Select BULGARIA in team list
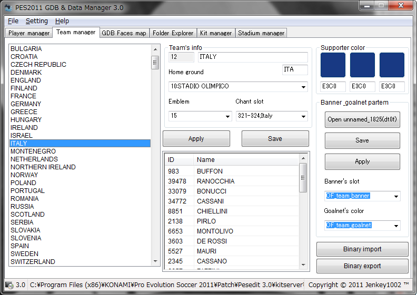Viewport: 417px width, 295px height. pos(80,49)
